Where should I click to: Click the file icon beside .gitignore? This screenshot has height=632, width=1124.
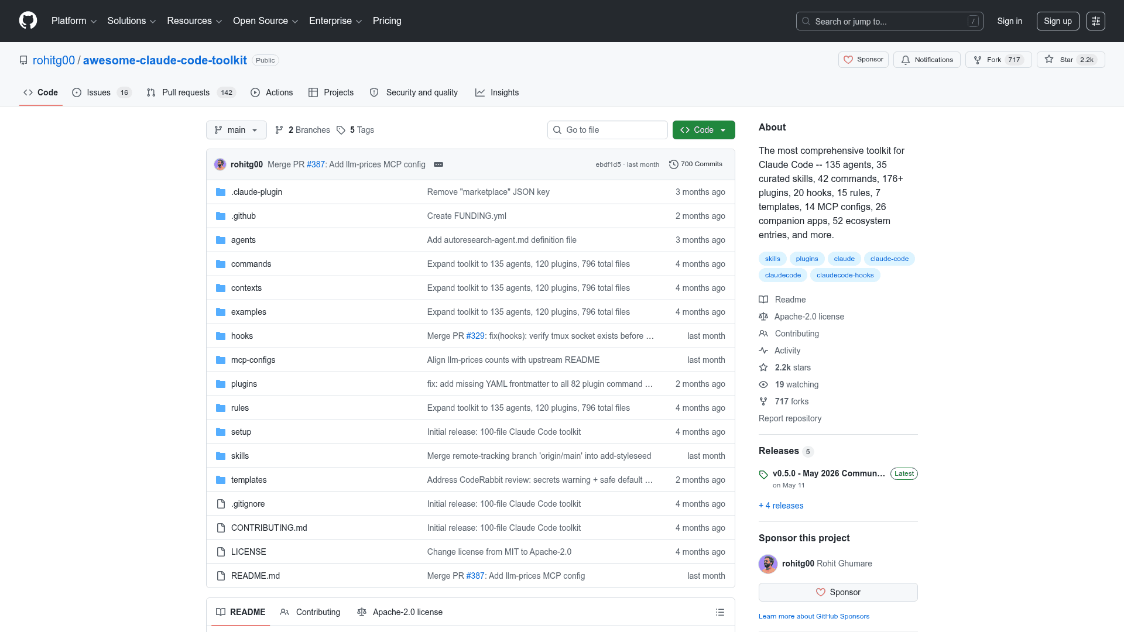click(221, 504)
